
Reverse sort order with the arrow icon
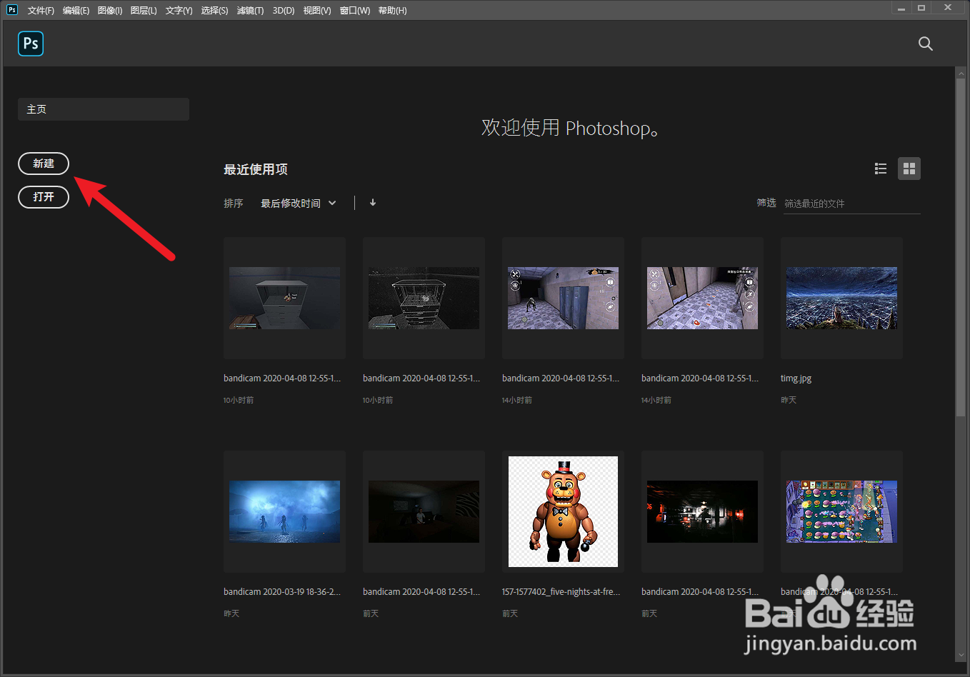(373, 203)
